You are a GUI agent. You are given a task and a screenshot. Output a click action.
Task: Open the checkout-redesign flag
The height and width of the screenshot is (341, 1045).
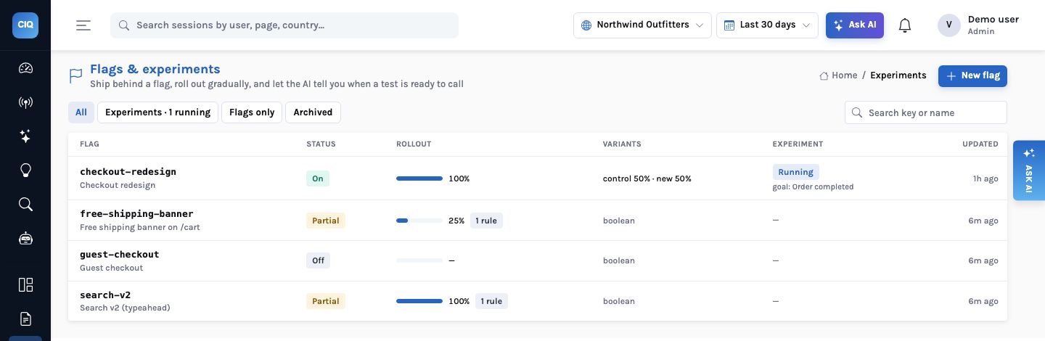tap(128, 172)
